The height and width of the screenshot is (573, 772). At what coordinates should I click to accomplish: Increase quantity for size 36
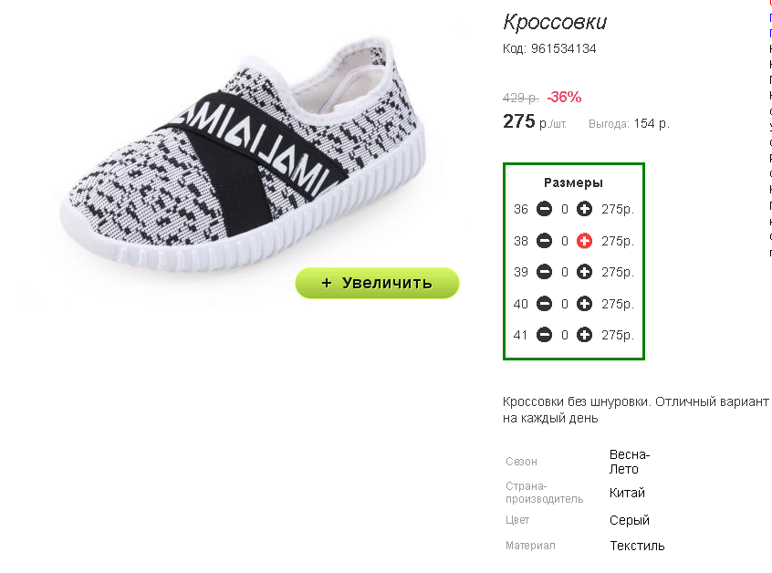[584, 209]
